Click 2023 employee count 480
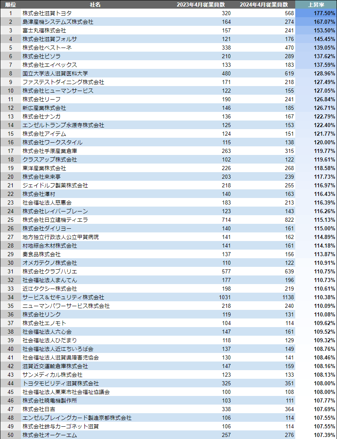Image resolution: width=337 pixels, height=439 pixels. 201,73
